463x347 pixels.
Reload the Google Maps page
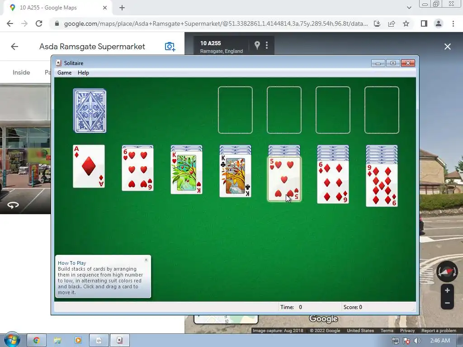tap(39, 23)
